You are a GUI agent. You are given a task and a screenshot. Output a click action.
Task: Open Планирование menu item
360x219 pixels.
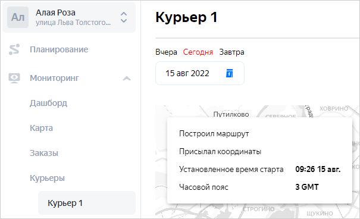[59, 49]
